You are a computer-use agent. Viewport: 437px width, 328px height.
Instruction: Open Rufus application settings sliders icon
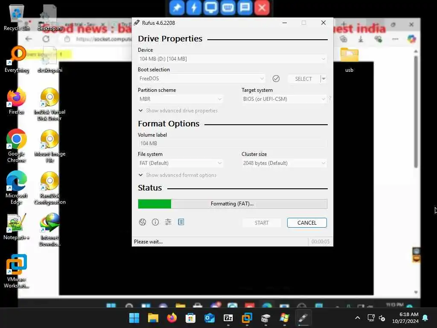(168, 222)
